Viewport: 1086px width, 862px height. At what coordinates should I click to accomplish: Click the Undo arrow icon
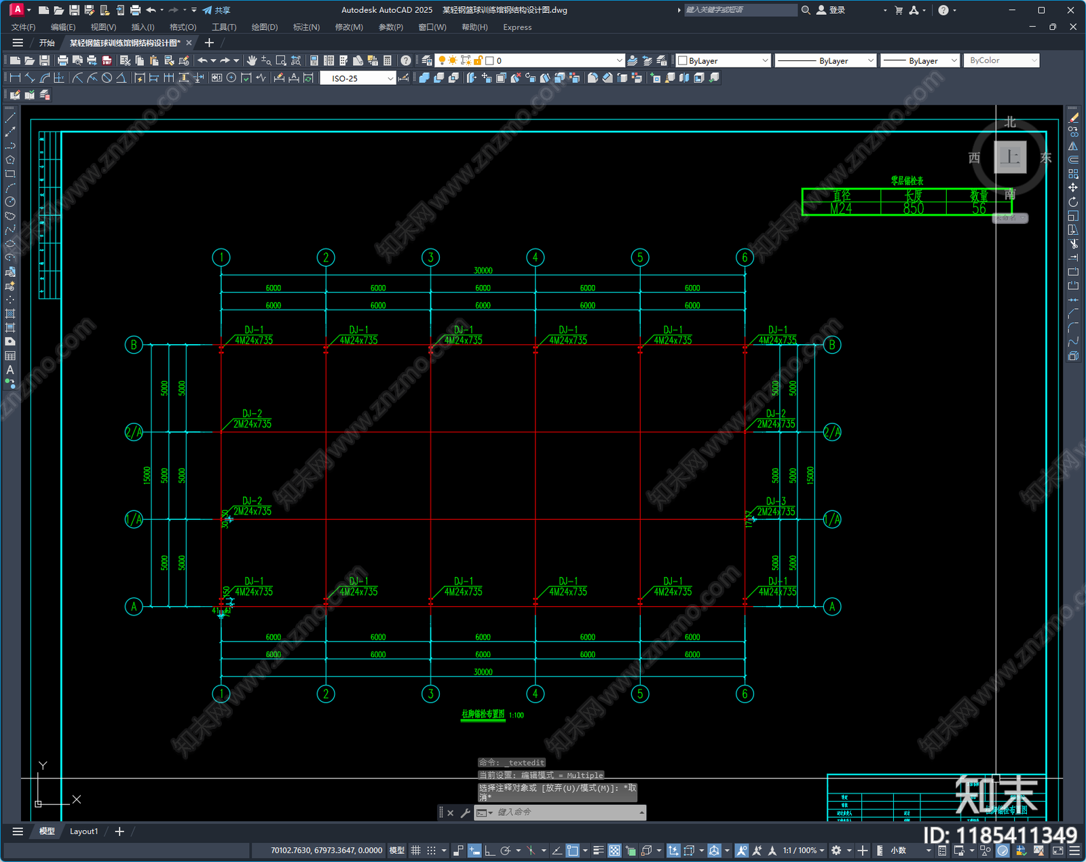coord(202,60)
